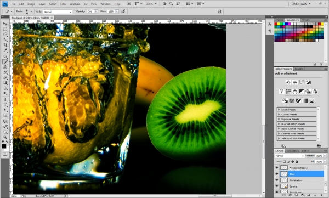Image resolution: width=329 pixels, height=198 pixels.
Task: Select the Pen tool
Action: [5, 99]
